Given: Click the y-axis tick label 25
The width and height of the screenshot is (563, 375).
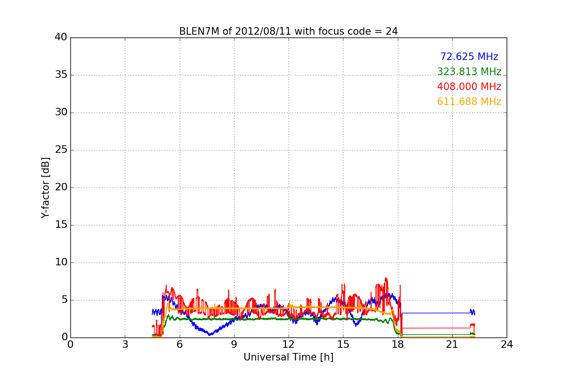Looking at the screenshot, I should tap(61, 150).
